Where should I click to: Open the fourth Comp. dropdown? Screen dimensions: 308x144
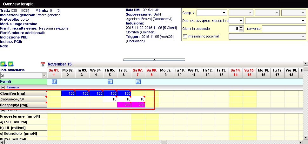pyautogui.click(x=294, y=13)
